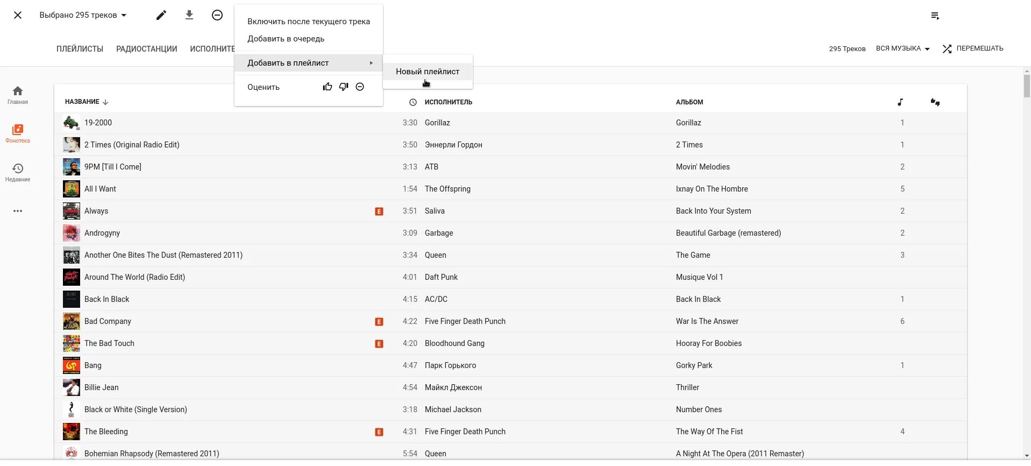Open artist The Offspring link

click(x=447, y=189)
